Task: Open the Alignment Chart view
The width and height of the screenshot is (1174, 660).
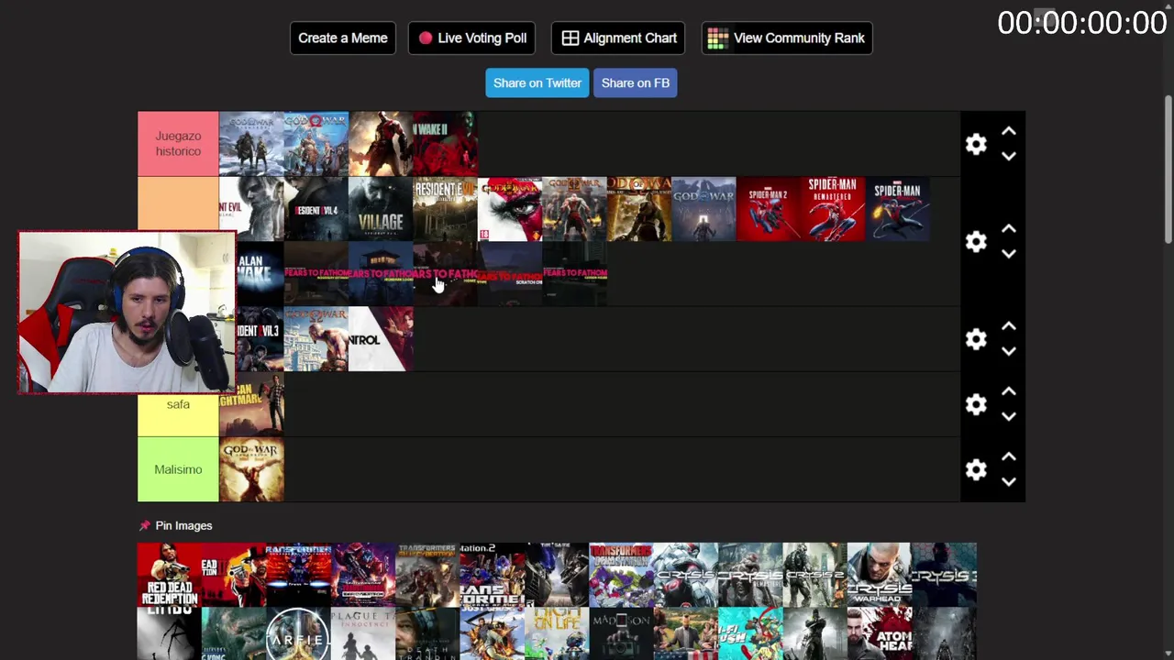Action: (x=618, y=38)
